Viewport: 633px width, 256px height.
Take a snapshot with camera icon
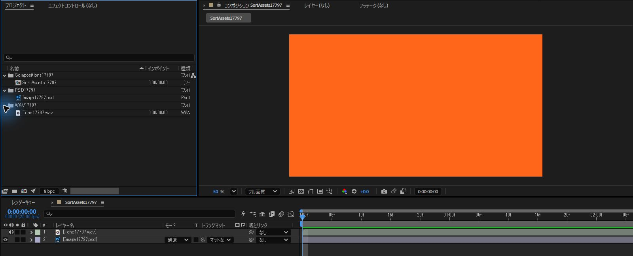pyautogui.click(x=384, y=192)
